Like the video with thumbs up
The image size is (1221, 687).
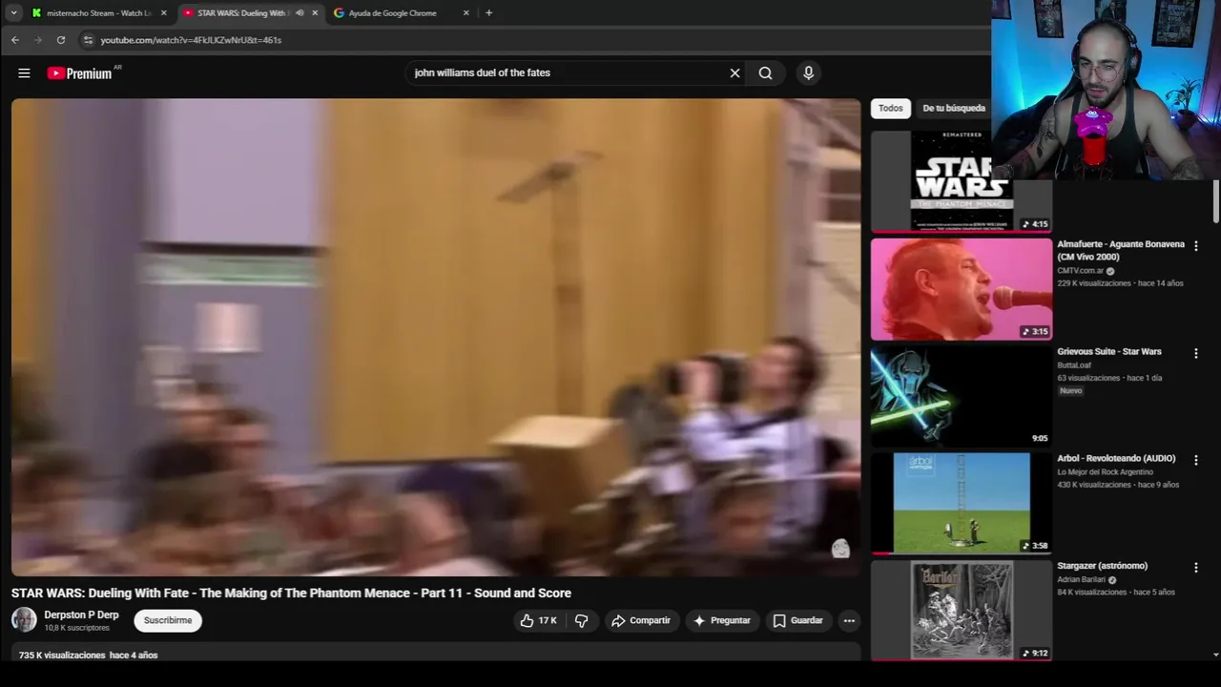[538, 620]
